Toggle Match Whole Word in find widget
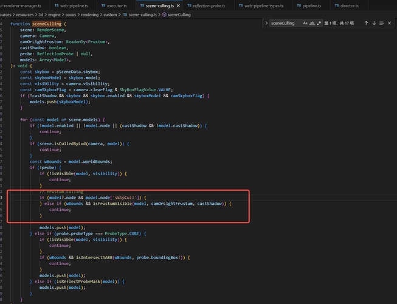 [x=312, y=23]
